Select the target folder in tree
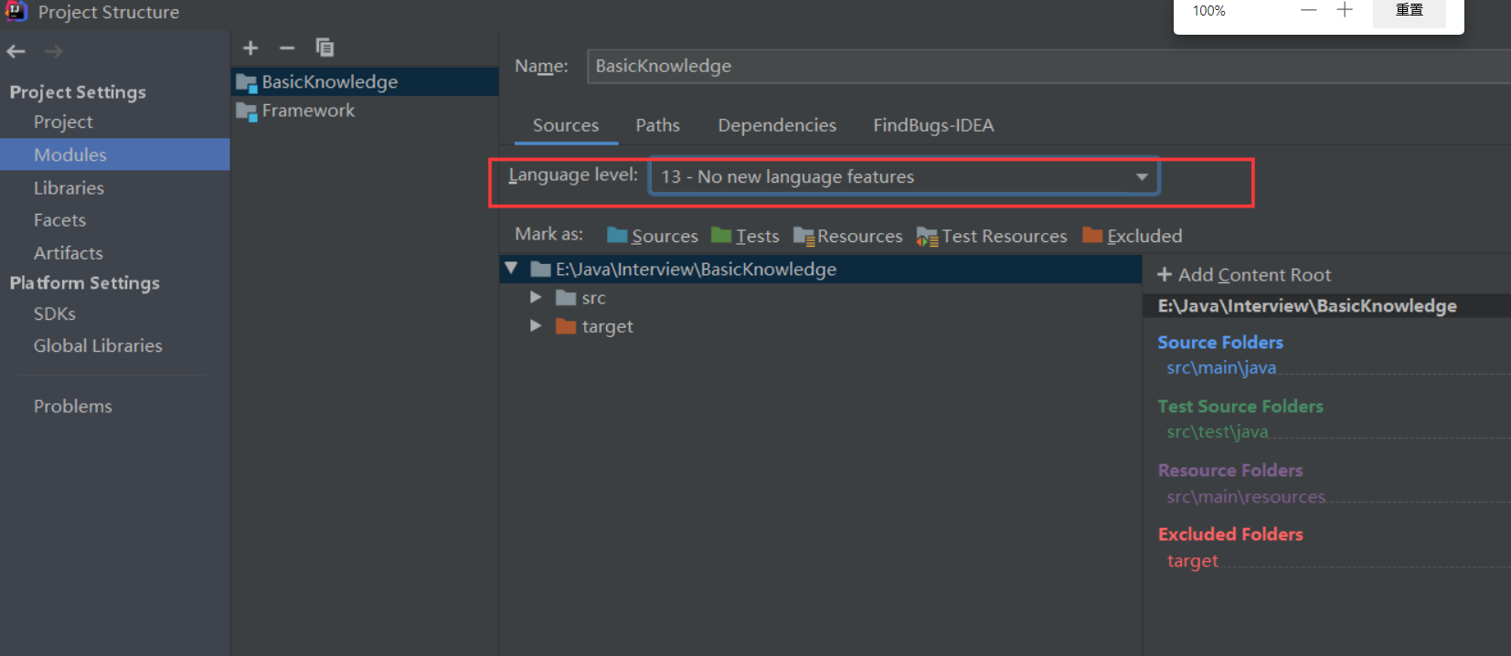1511x656 pixels. (594, 326)
